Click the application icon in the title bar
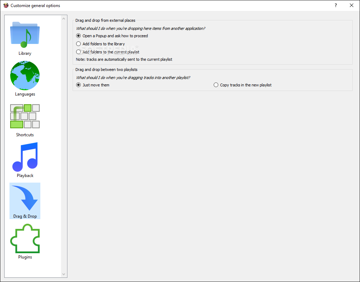Image resolution: width=360 pixels, height=282 pixels. coord(6,5)
